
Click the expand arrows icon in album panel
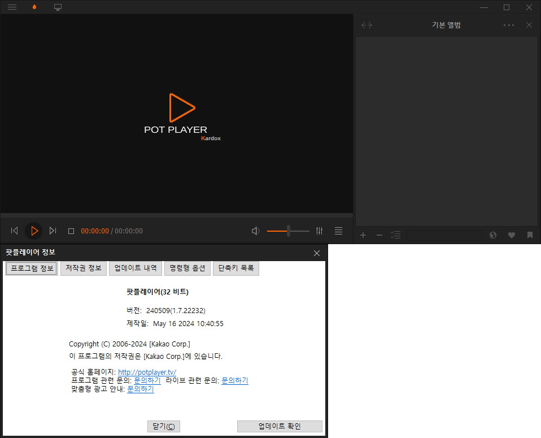[x=367, y=25]
